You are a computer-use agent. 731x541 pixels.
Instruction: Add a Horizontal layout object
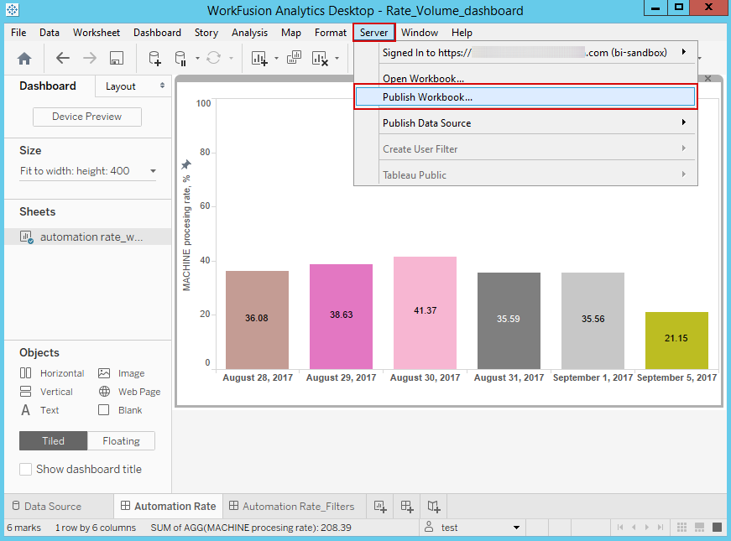pyautogui.click(x=52, y=373)
